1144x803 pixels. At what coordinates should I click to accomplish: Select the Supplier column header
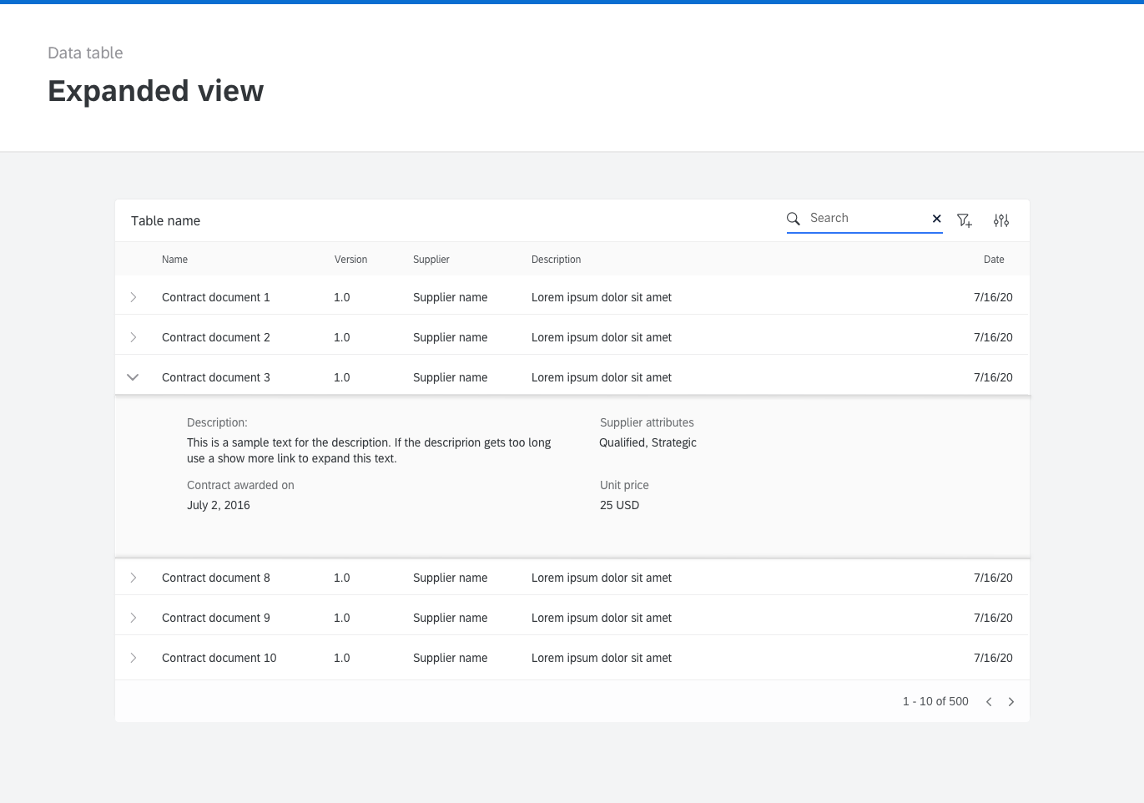coord(431,260)
